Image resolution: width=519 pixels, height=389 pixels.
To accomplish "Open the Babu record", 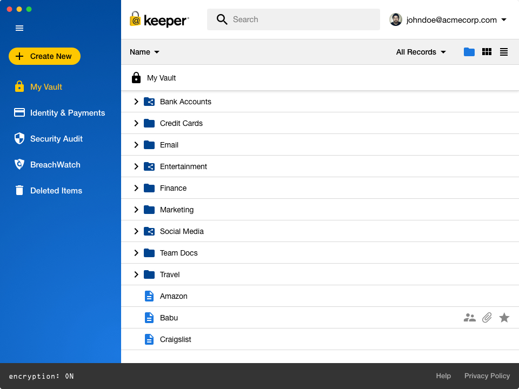I will tap(169, 318).
